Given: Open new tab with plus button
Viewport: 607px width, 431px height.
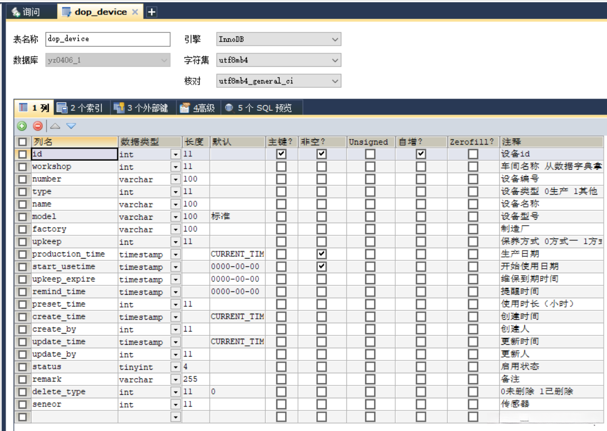Looking at the screenshot, I should [152, 12].
